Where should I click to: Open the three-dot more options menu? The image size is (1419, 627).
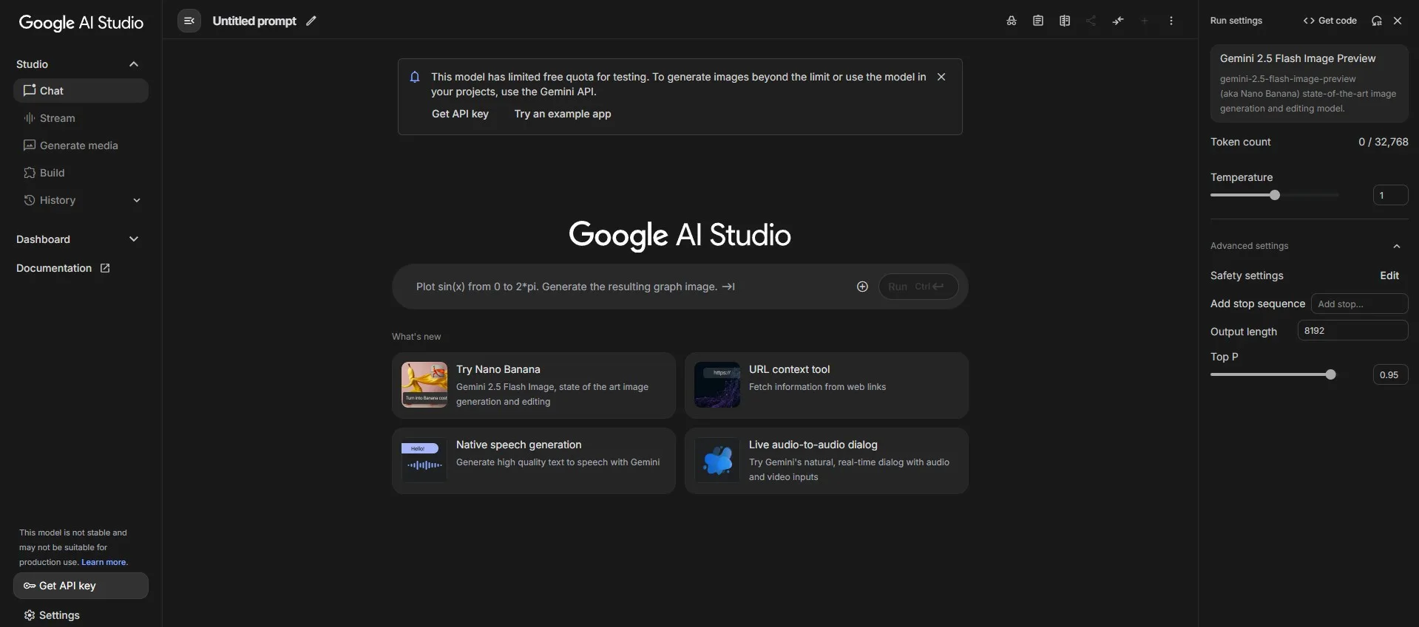coord(1171,21)
